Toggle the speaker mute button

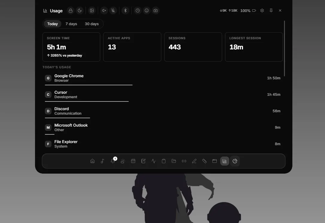tap(104, 10)
